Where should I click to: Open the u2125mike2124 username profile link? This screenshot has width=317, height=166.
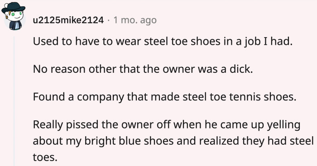[68, 20]
